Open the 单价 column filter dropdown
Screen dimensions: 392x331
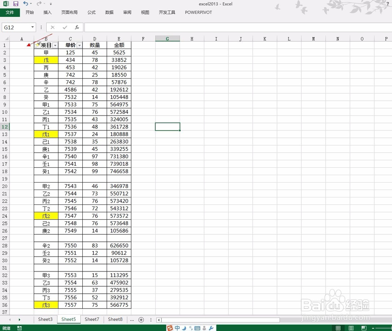(80, 45)
